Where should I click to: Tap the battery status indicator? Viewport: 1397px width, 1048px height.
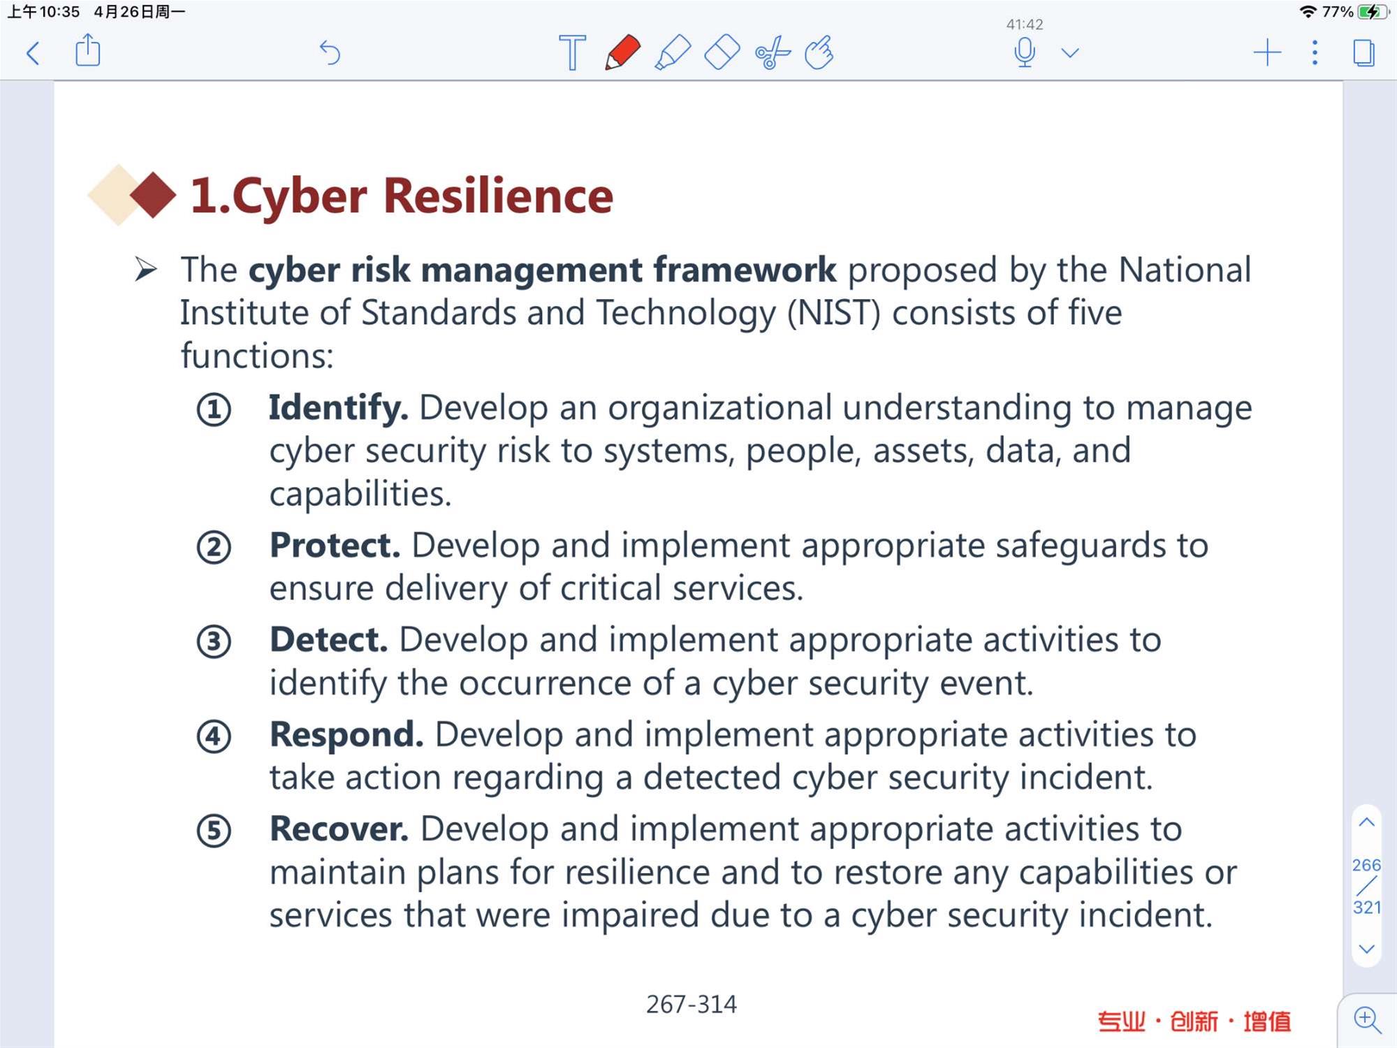pyautogui.click(x=1373, y=12)
